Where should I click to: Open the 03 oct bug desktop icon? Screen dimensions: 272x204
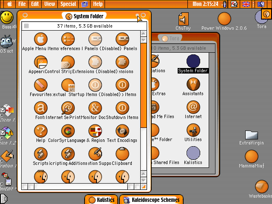click(7, 42)
